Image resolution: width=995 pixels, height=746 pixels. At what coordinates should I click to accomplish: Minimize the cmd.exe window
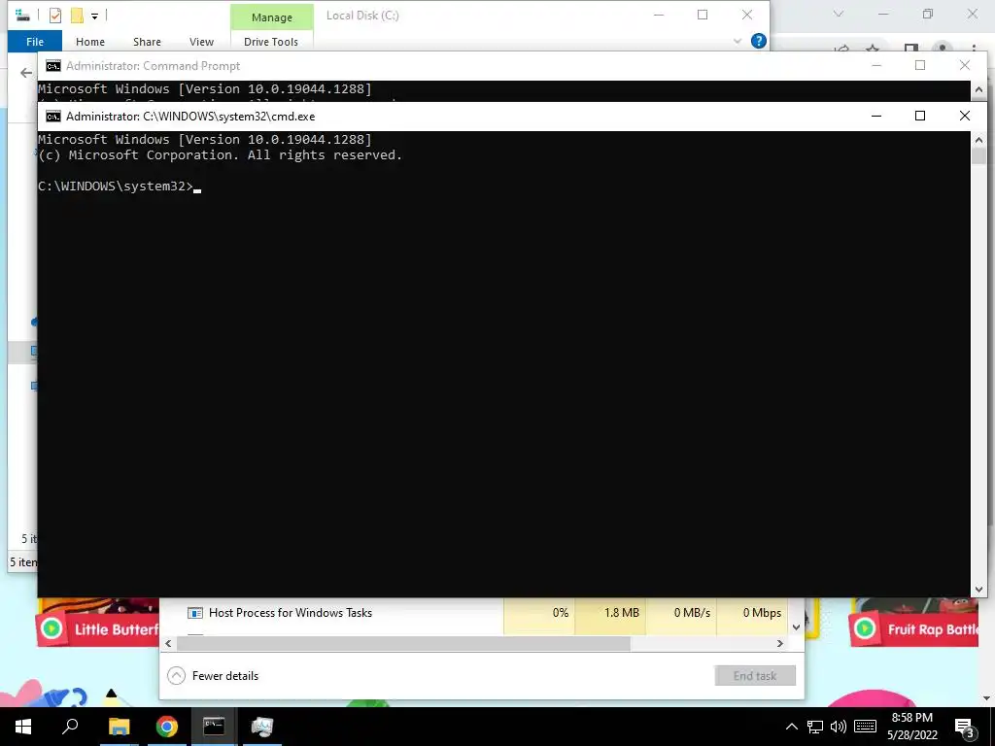(x=876, y=116)
